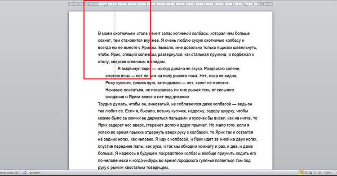337x176 pixels.
Task: Click line 'Режу кусочек, громко жую'
Action: coord(168,83)
